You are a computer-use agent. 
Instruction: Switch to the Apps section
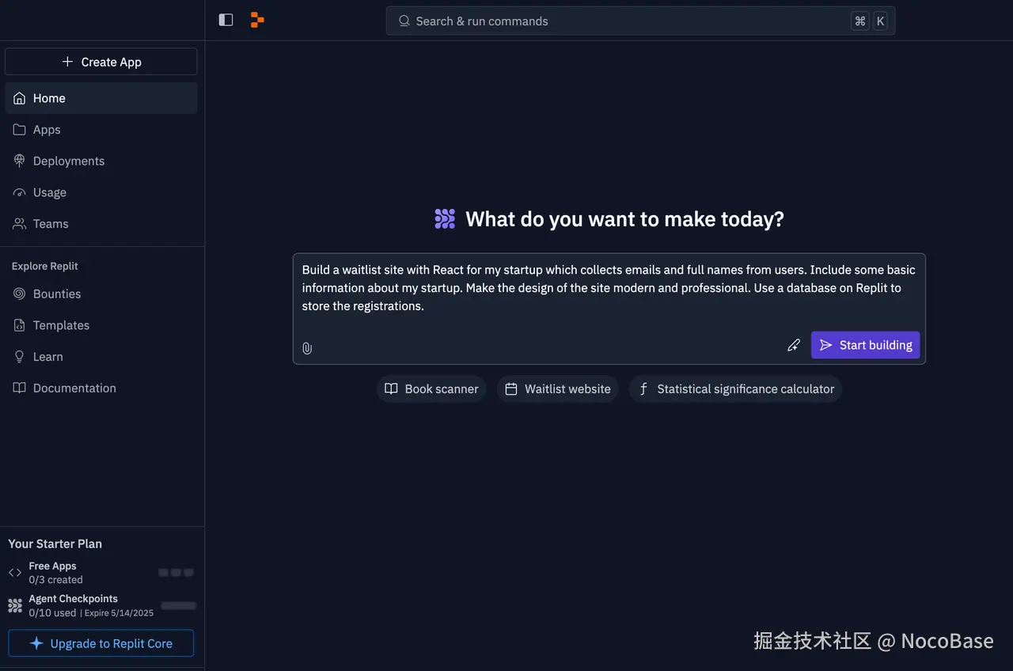pyautogui.click(x=46, y=129)
